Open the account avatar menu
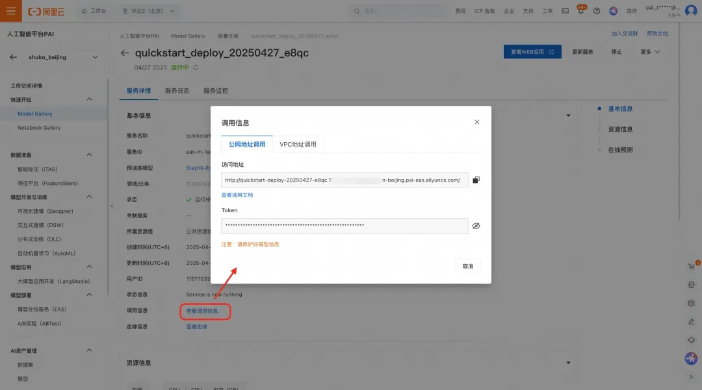Image resolution: width=702 pixels, height=390 pixels. coord(691,11)
